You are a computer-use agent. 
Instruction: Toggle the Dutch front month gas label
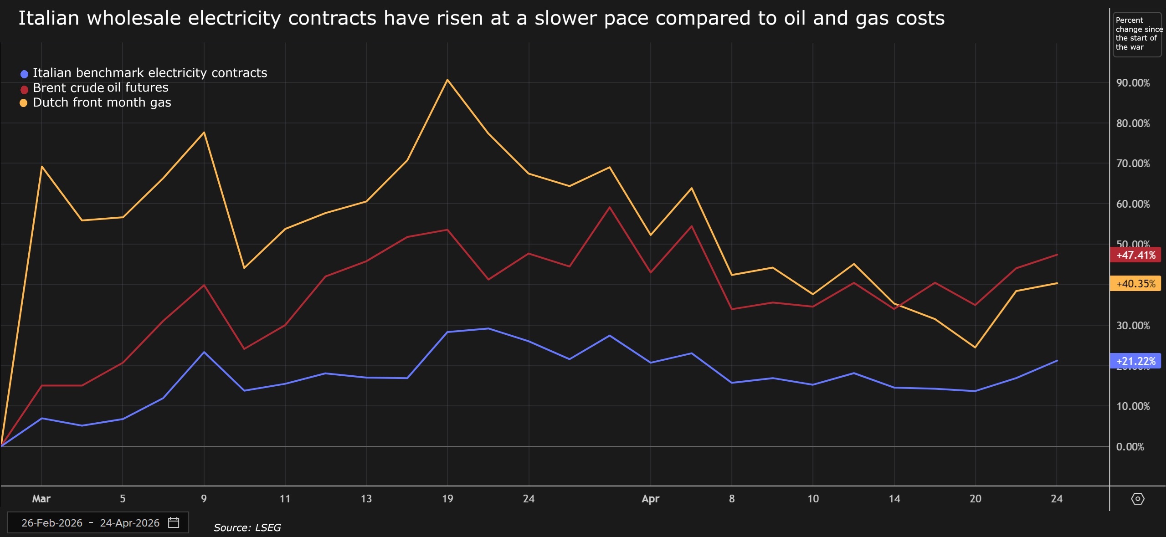(102, 102)
